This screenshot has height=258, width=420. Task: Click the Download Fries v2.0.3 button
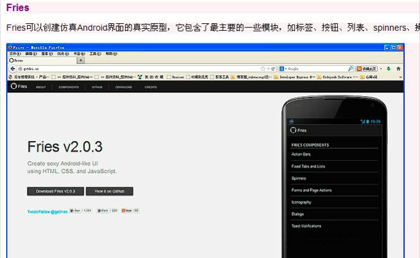pyautogui.click(x=56, y=191)
